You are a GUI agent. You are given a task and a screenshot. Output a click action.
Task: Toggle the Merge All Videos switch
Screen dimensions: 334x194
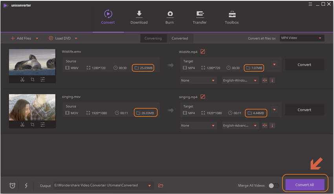click(x=273, y=185)
